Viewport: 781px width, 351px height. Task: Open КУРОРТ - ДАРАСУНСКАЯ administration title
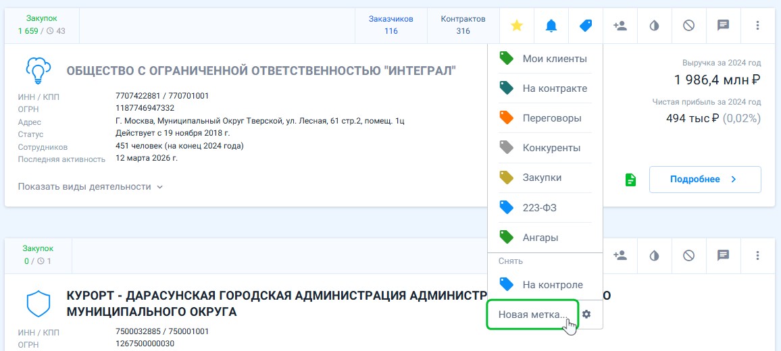[339, 304]
